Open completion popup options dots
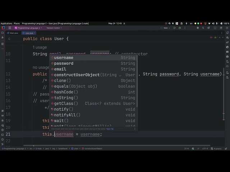The height and width of the screenshot is (172, 230). pos(135,129)
